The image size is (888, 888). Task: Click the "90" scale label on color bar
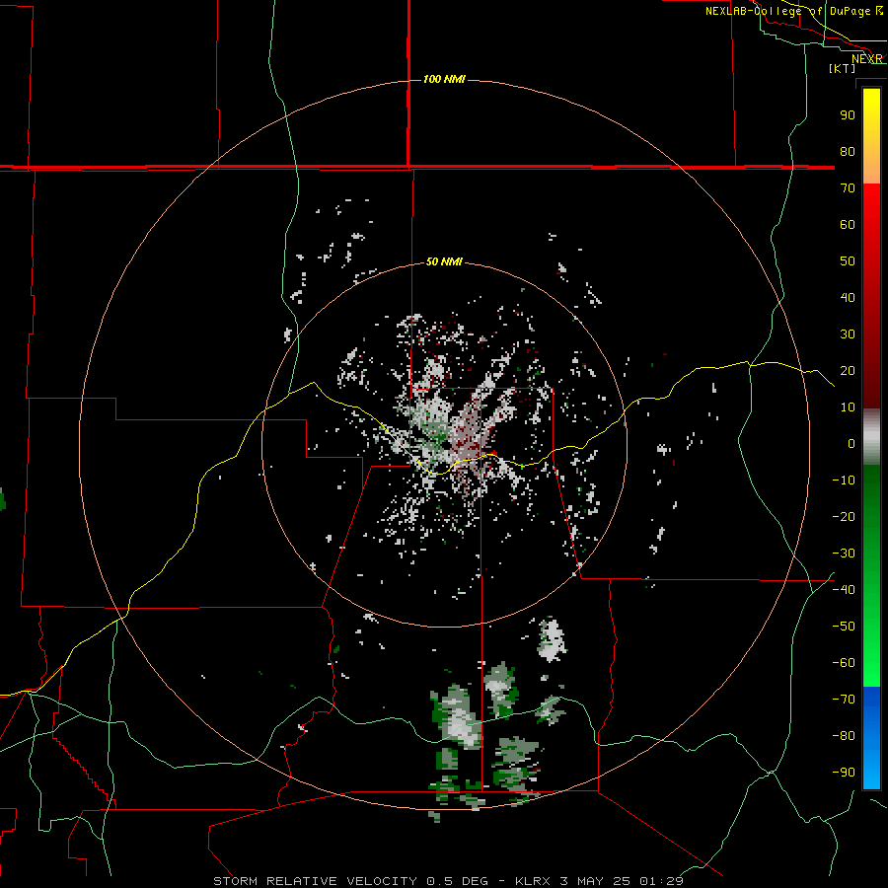click(848, 115)
